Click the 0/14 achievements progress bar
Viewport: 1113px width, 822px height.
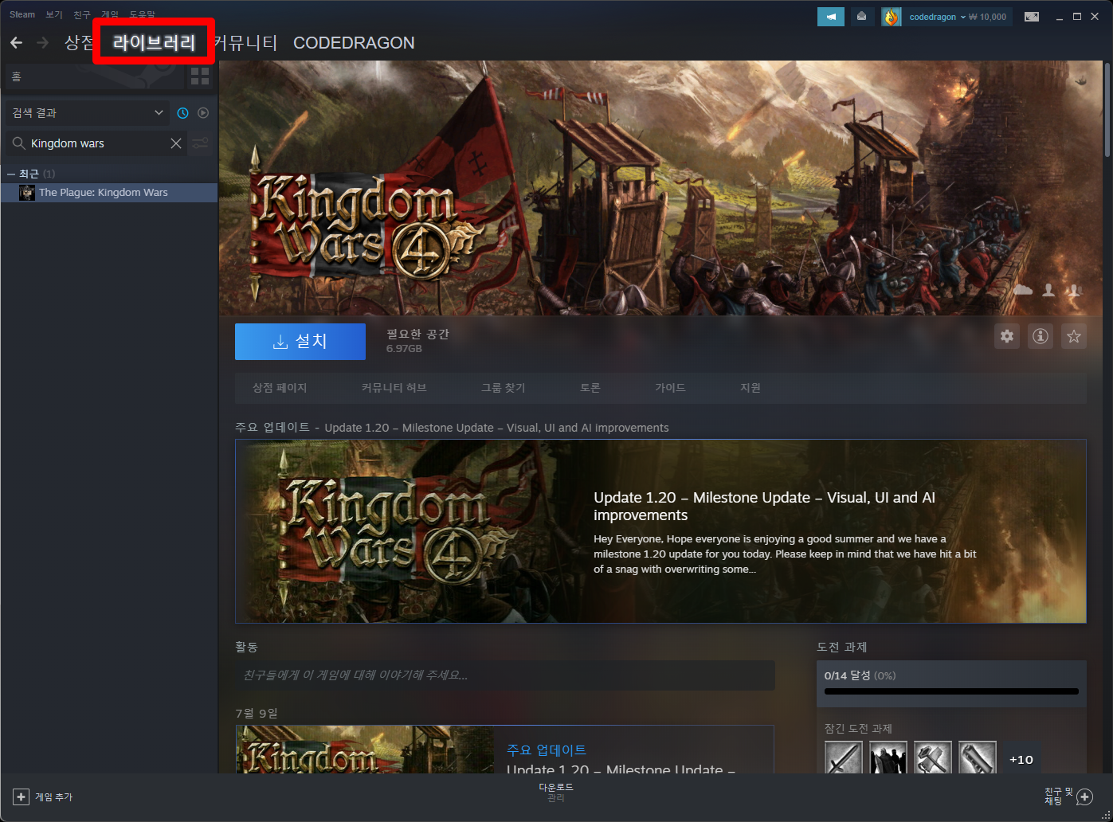click(x=951, y=691)
